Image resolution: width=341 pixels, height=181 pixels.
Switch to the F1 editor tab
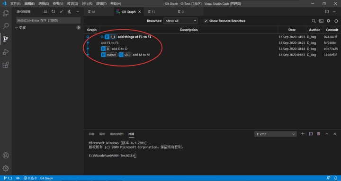point(158,12)
